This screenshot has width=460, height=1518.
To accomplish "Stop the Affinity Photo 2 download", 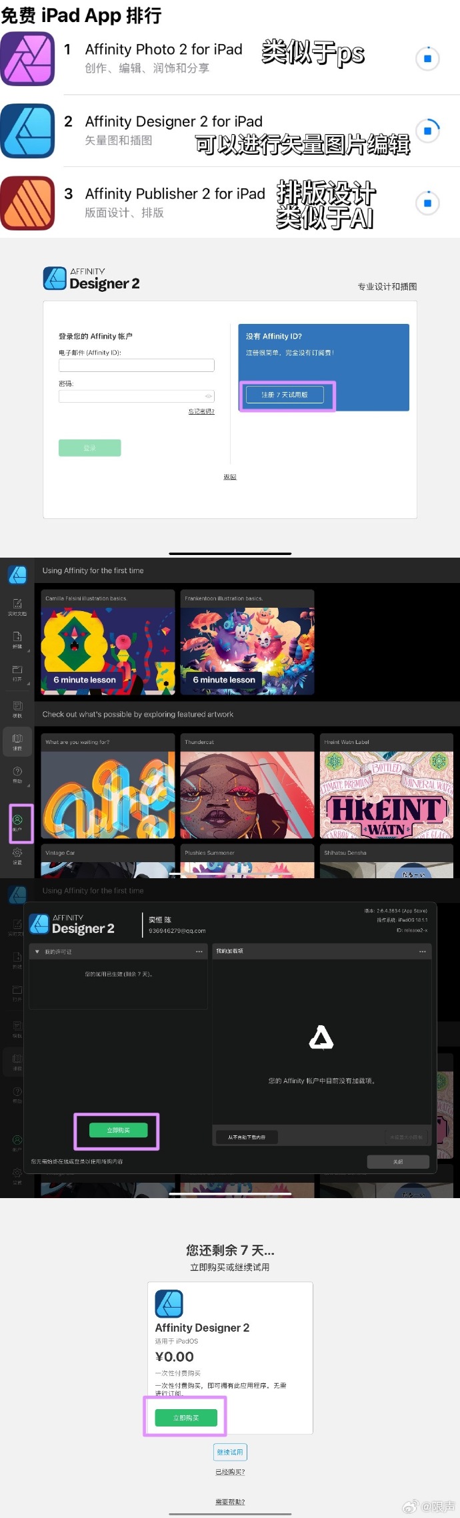I will (x=427, y=59).
